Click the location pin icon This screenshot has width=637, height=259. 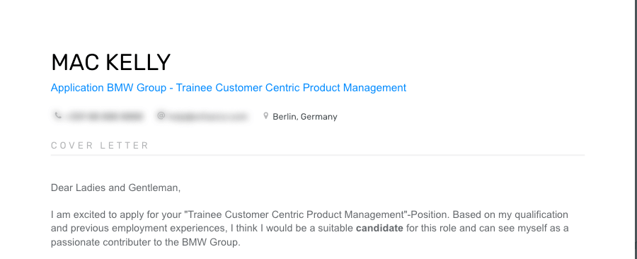265,116
